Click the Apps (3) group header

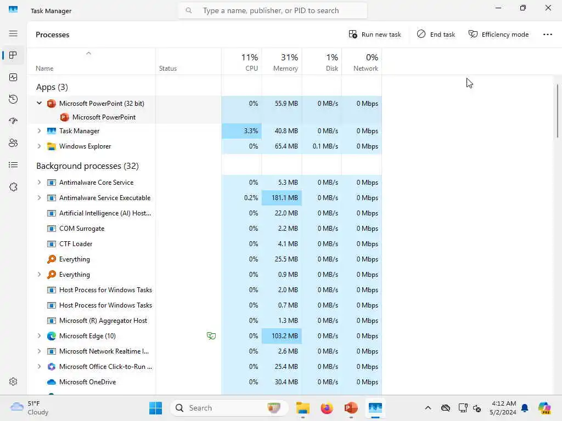pyautogui.click(x=52, y=87)
